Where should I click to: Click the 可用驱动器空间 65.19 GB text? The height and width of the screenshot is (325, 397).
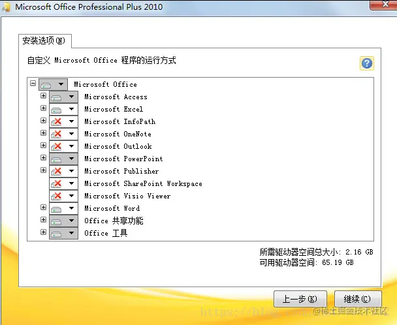pos(307,262)
